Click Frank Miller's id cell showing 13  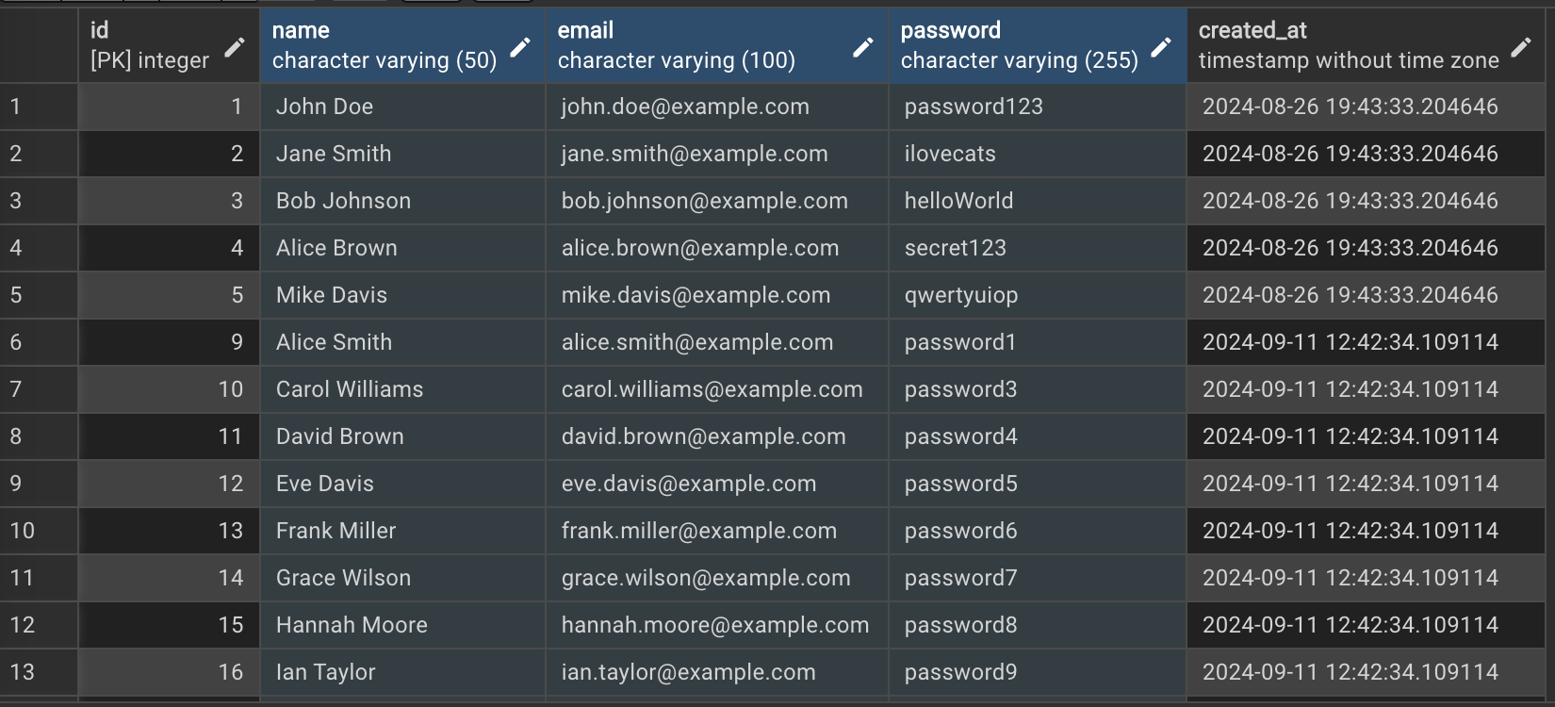tap(170, 531)
